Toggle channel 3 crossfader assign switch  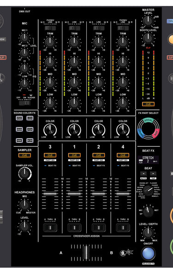tap(50, 227)
